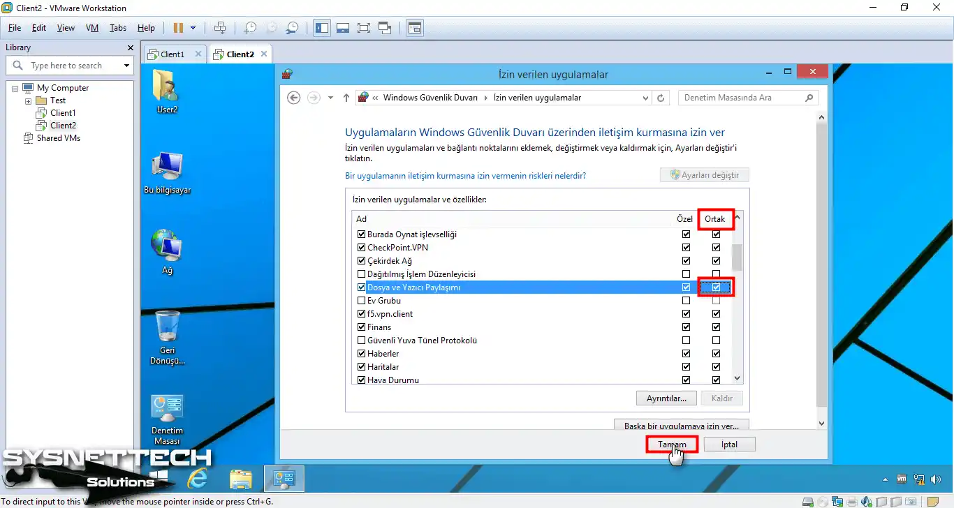Open the firewall address bar dropdown

pos(645,98)
